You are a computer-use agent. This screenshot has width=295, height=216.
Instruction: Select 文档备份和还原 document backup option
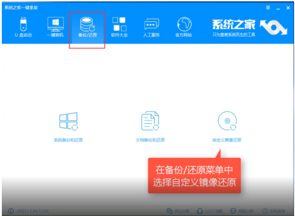coord(150,127)
